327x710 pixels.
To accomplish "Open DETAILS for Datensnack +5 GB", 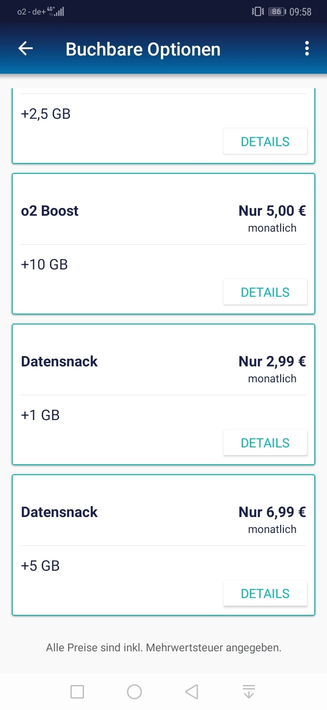I will (x=265, y=593).
